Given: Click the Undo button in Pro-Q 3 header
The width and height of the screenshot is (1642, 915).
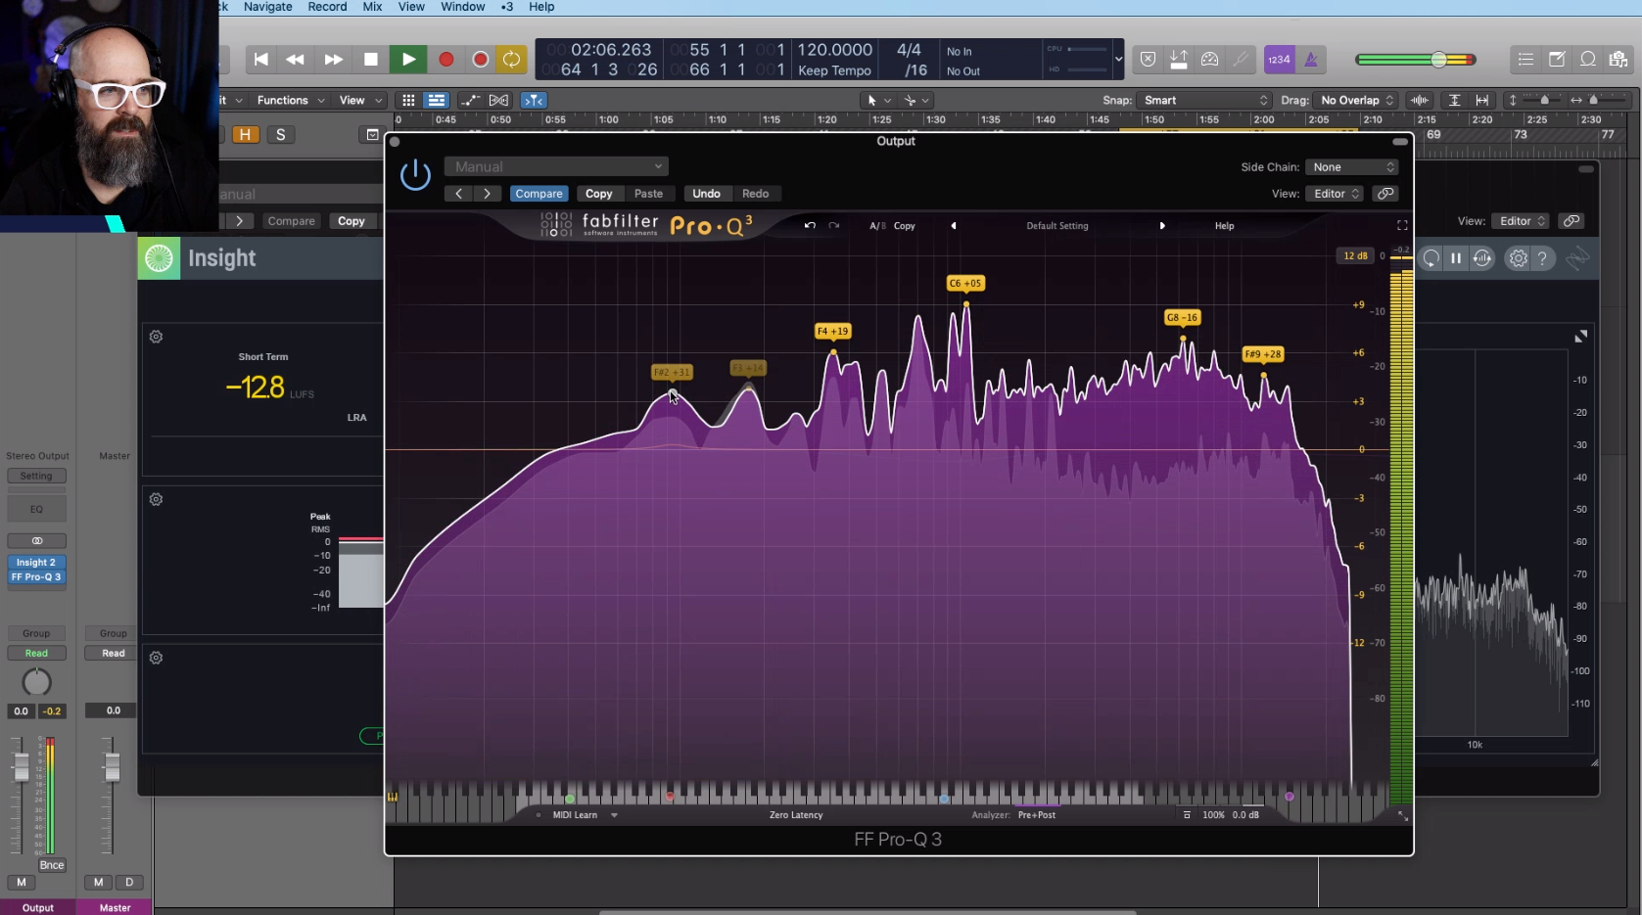Looking at the screenshot, I should [706, 194].
